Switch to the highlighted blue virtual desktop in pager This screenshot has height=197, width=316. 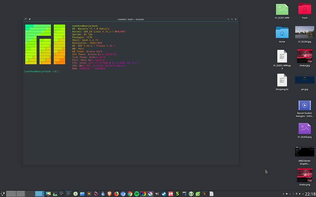(39, 193)
